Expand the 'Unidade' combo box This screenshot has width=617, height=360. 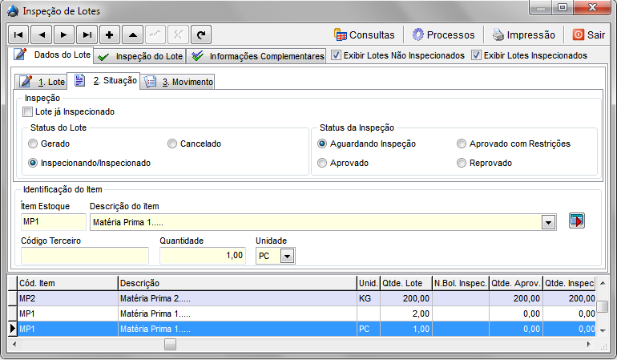(x=288, y=256)
